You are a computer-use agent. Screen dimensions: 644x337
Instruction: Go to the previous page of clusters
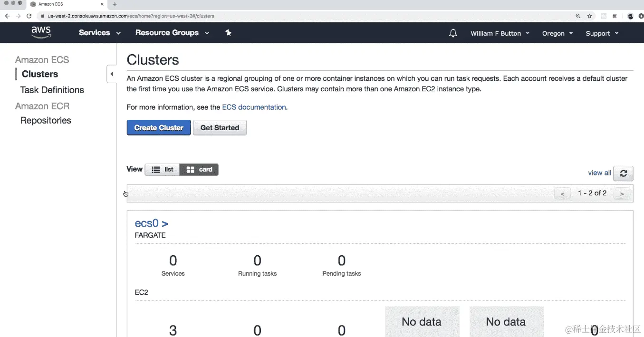563,193
